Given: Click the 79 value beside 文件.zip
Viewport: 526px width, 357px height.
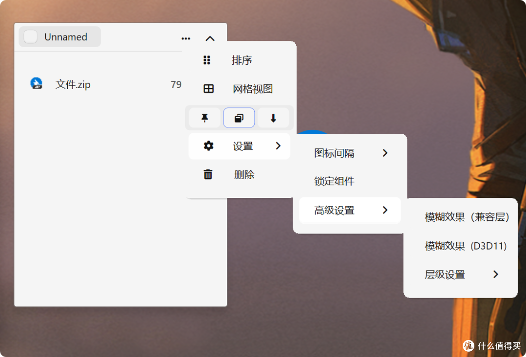Looking at the screenshot, I should (x=176, y=85).
